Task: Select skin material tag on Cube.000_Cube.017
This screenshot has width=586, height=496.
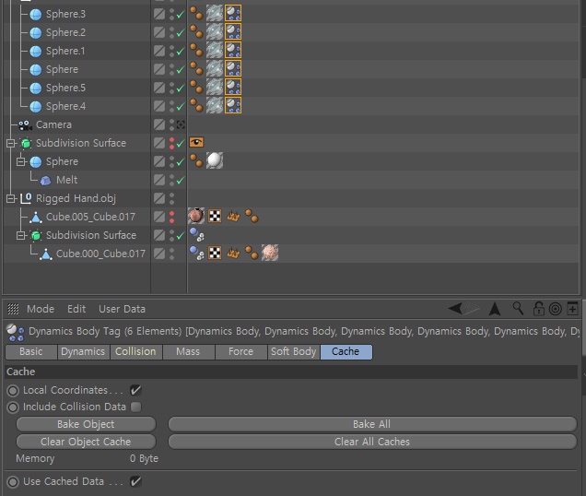Action: tap(270, 253)
